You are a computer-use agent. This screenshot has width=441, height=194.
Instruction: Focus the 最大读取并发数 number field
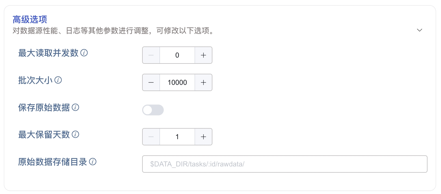pyautogui.click(x=177, y=55)
